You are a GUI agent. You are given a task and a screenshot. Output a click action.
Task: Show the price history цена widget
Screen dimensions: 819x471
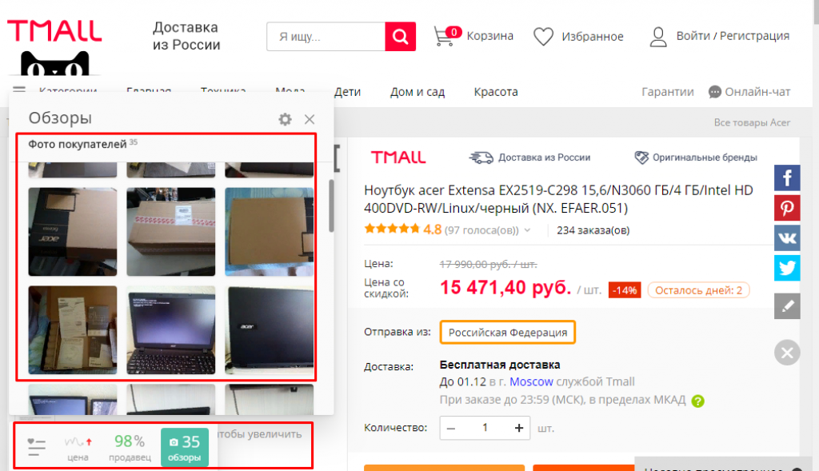tap(78, 447)
